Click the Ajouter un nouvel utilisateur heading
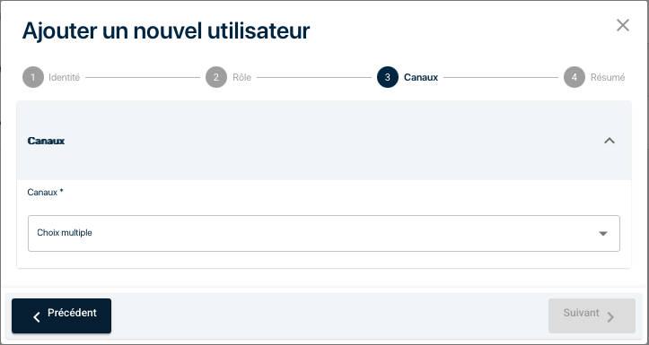This screenshot has height=345, width=649. tap(166, 31)
